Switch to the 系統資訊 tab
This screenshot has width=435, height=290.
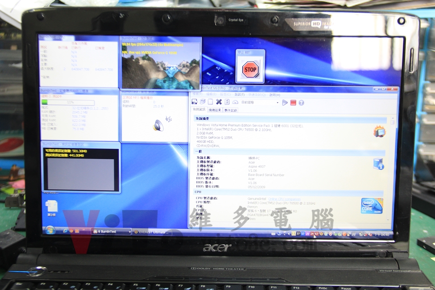coord(199,110)
